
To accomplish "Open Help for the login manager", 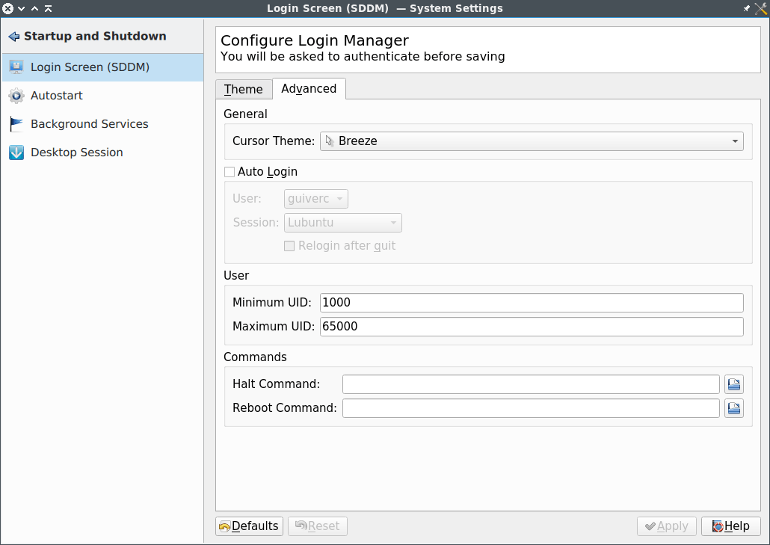I will coord(730,526).
